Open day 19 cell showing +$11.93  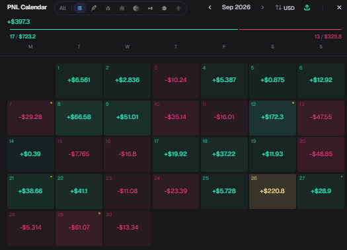pyautogui.click(x=272, y=154)
